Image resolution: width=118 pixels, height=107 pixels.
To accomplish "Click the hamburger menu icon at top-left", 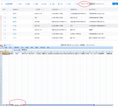I will [x=2, y=4].
